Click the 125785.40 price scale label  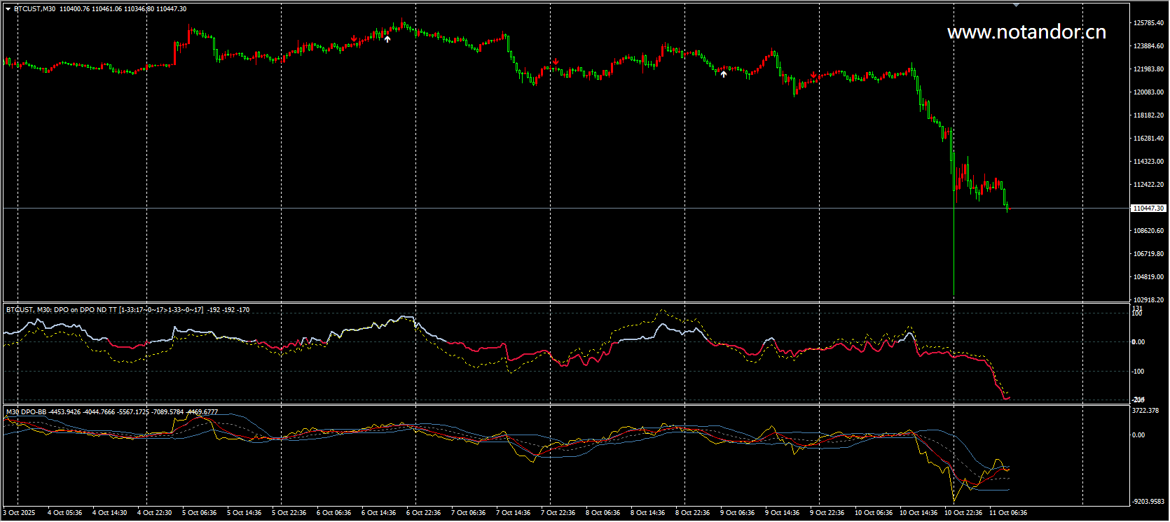pyautogui.click(x=1148, y=23)
